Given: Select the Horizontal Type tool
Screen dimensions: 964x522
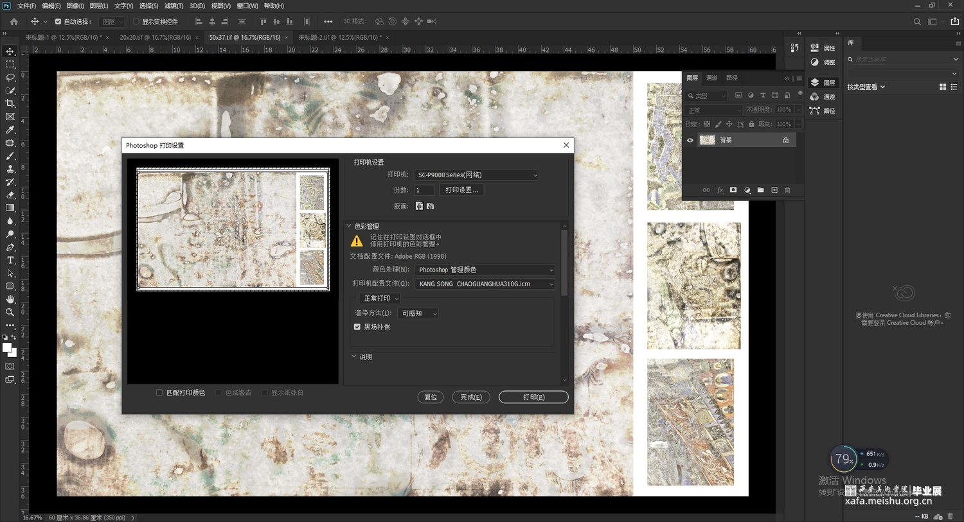Looking at the screenshot, I should pyautogui.click(x=10, y=260).
